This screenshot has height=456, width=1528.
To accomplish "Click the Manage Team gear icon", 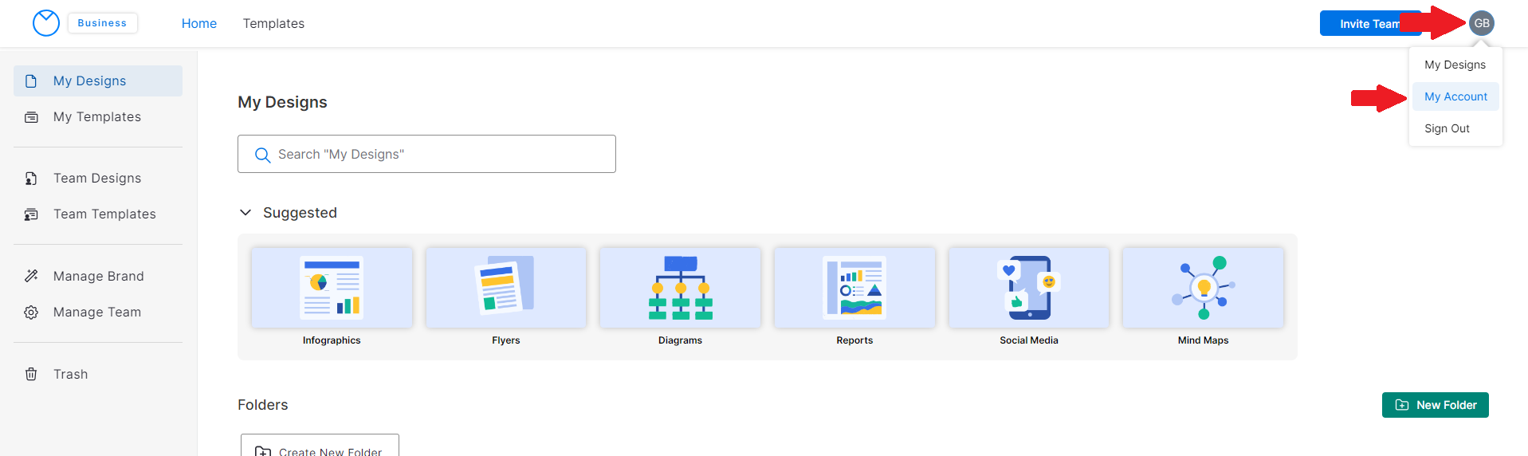I will (31, 313).
